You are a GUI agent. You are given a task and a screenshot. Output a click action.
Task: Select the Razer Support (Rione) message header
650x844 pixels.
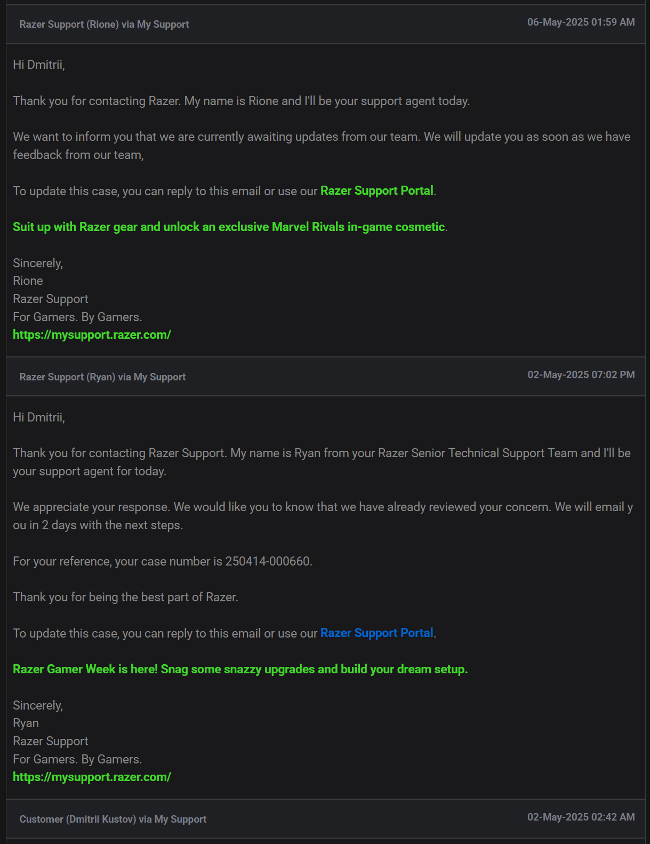pos(326,24)
